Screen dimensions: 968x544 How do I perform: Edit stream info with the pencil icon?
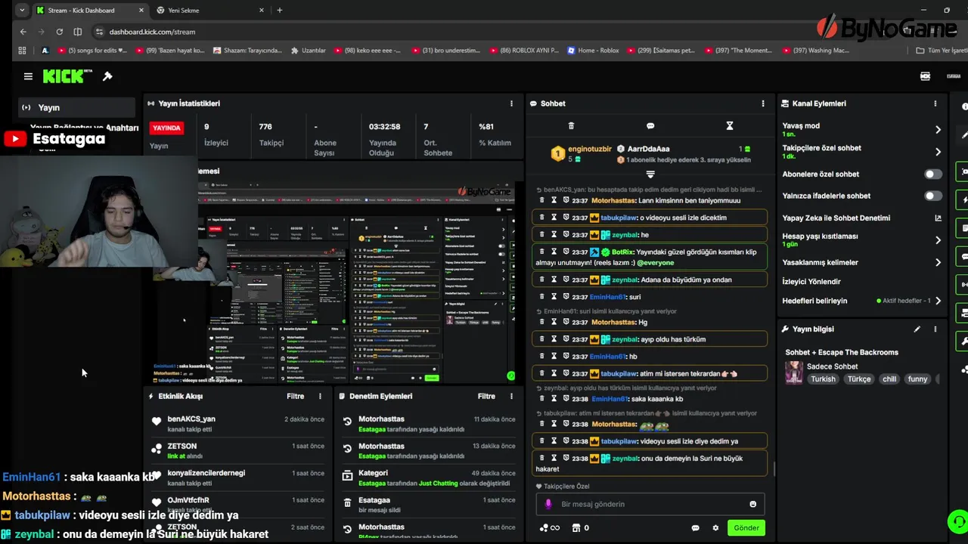point(917,329)
